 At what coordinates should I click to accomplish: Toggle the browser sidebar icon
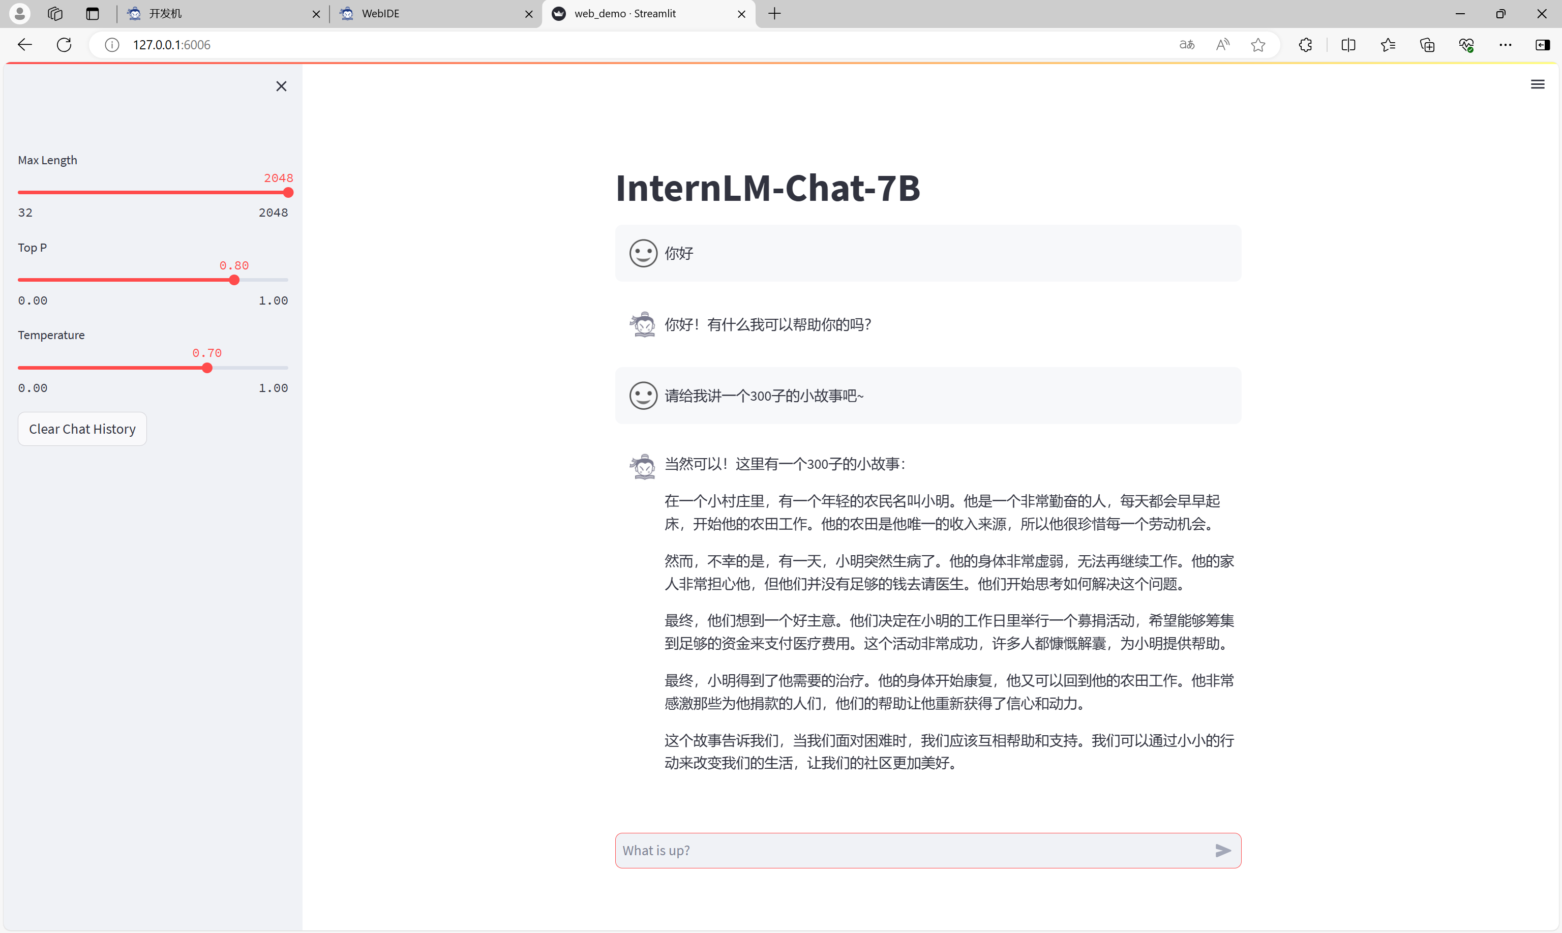click(1543, 45)
